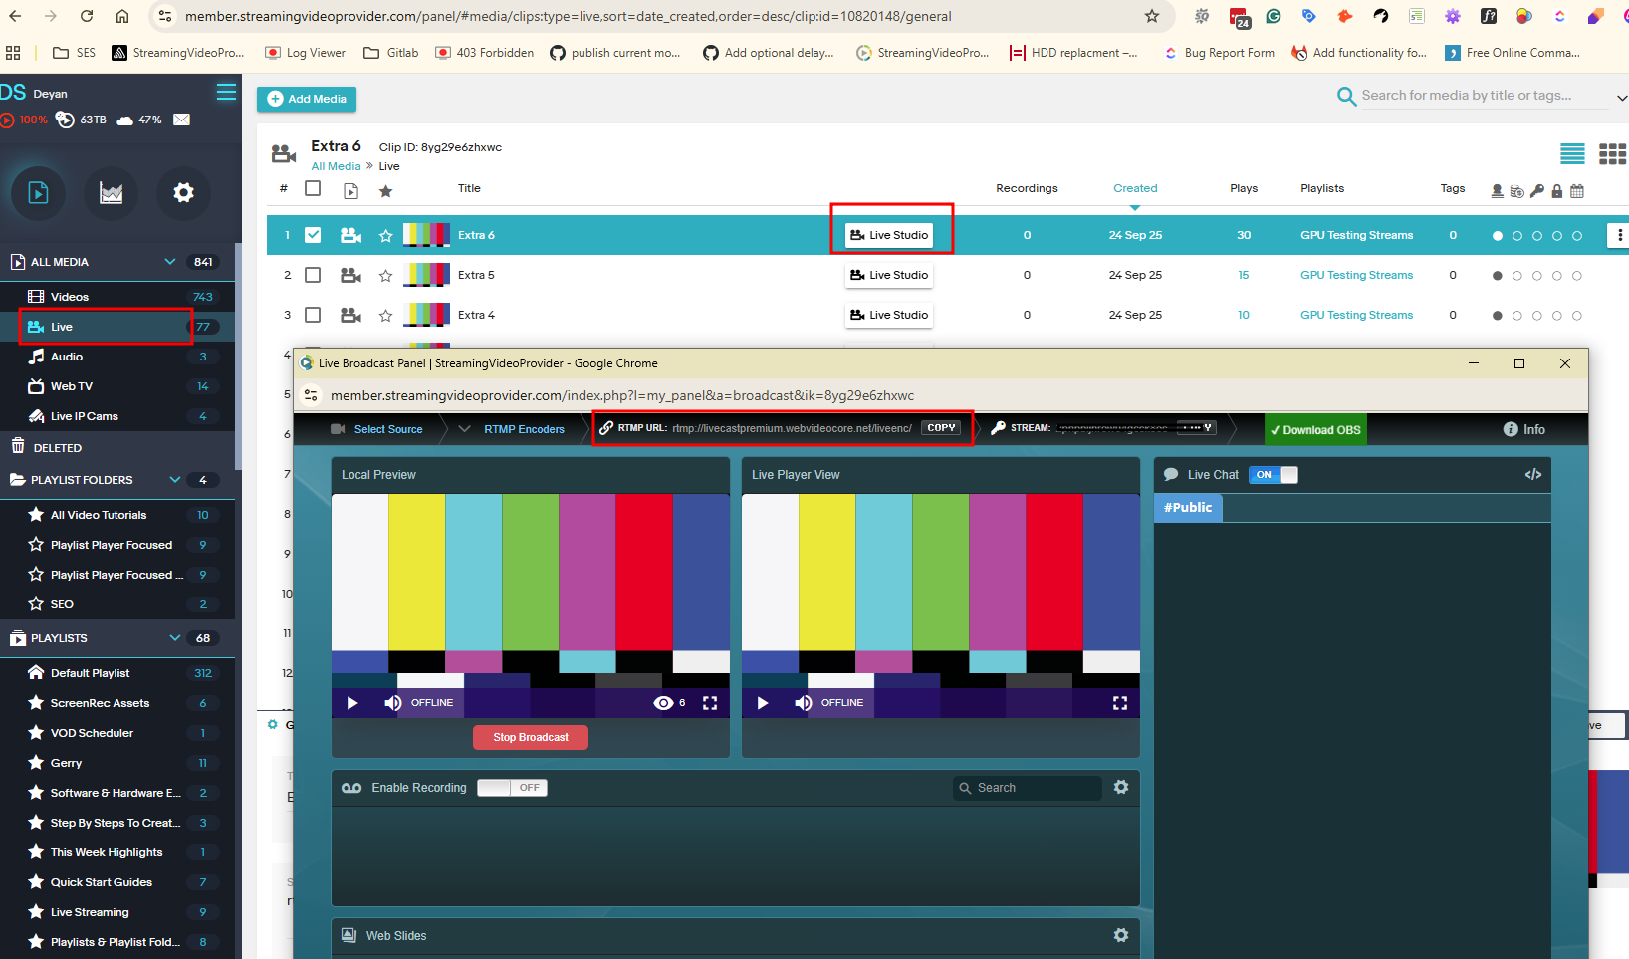Mute Local Preview with speaker icon
Viewport: 1629px width, 959px height.
pyautogui.click(x=392, y=703)
